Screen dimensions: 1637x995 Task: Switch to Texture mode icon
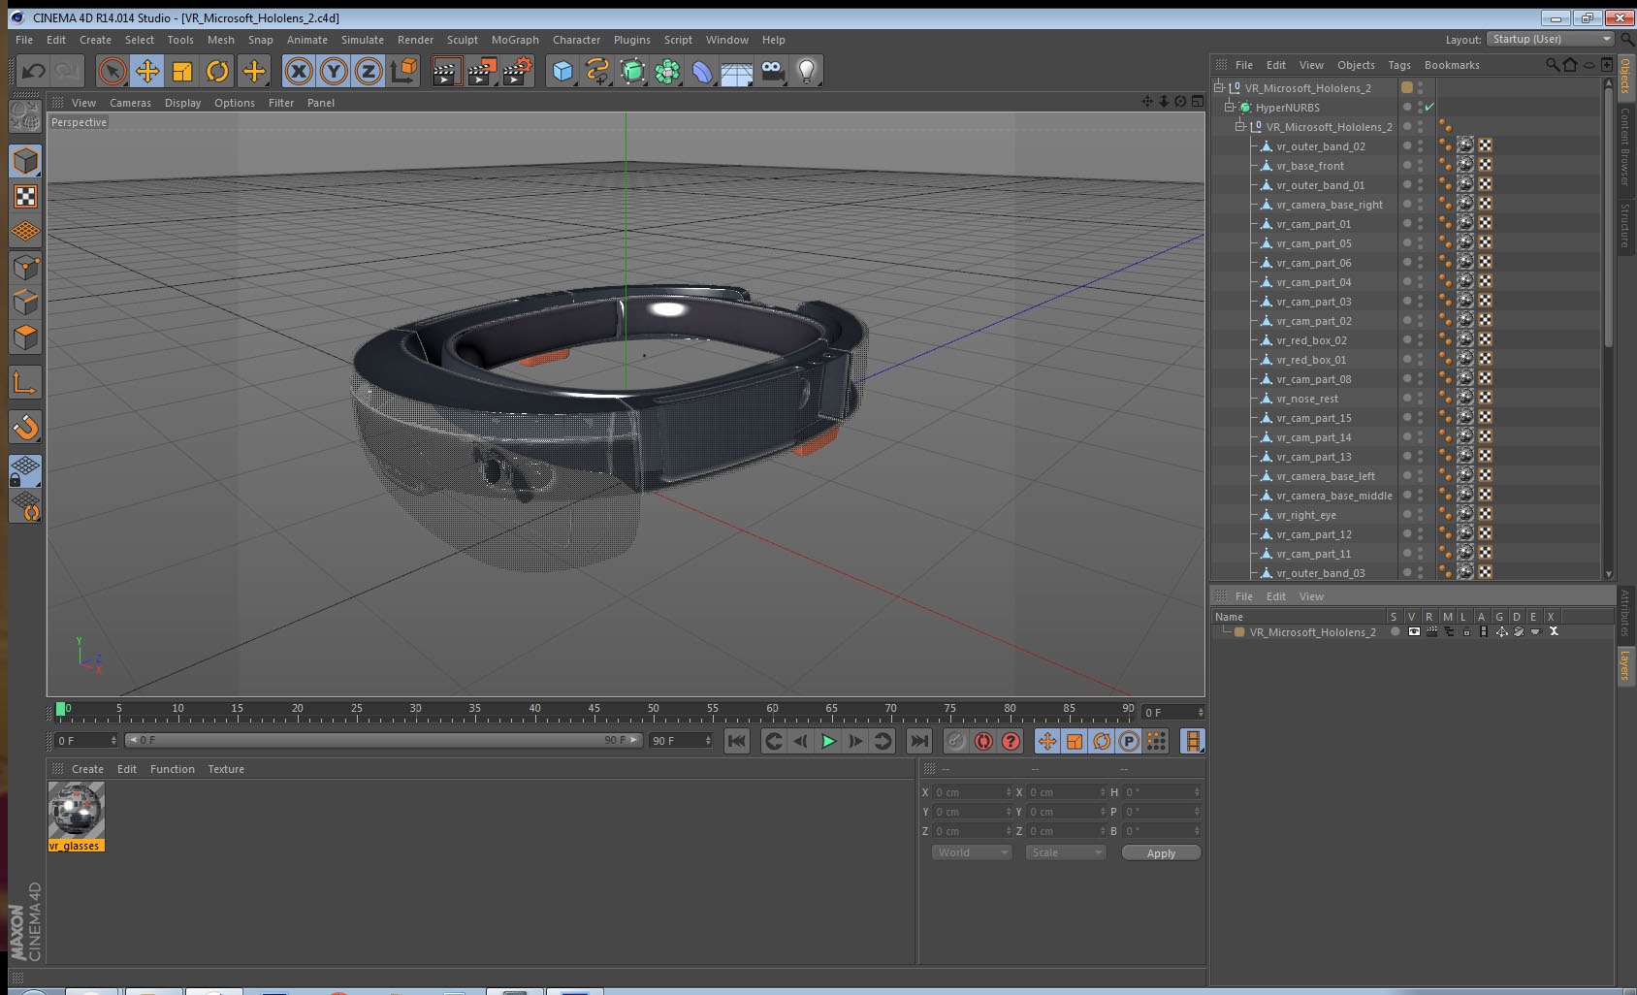(x=25, y=196)
